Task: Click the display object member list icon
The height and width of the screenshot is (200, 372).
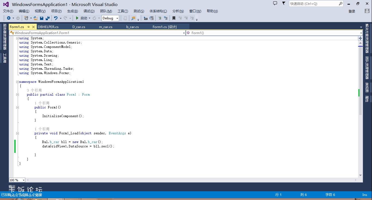Action: click(x=146, y=18)
